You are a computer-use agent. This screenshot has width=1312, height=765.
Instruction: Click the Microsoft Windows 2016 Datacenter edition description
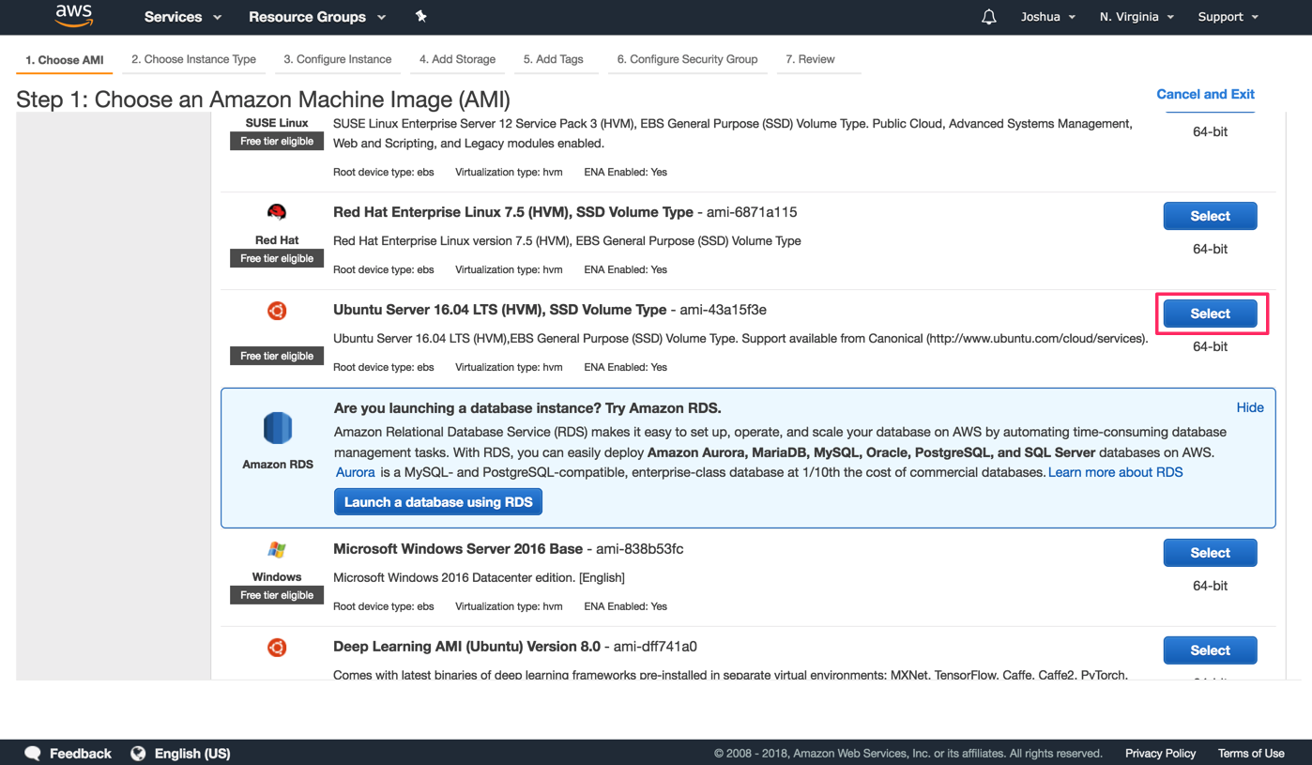pyautogui.click(x=479, y=577)
